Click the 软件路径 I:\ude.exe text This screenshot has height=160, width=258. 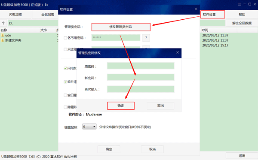pyautogui.click(x=85, y=115)
